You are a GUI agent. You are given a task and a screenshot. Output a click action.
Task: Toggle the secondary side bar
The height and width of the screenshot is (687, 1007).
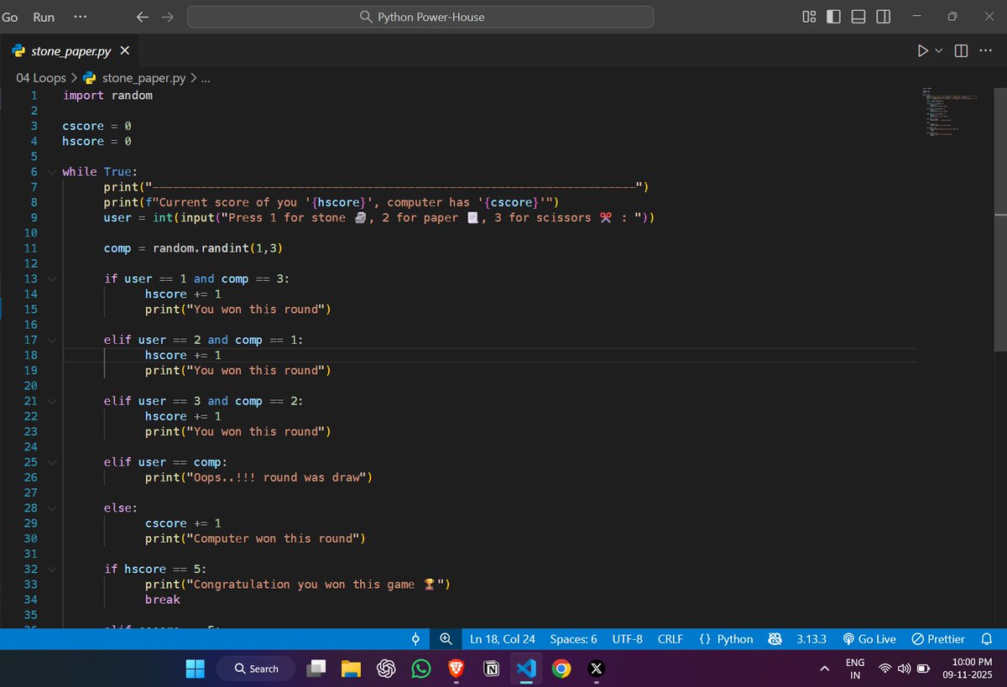[x=883, y=17]
